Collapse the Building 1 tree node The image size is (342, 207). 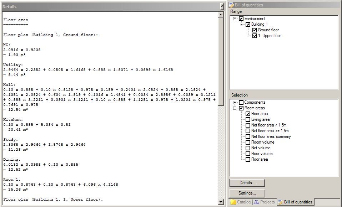click(x=242, y=25)
